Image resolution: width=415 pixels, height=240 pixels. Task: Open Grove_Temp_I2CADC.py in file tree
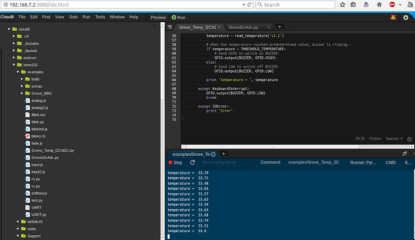[x=53, y=150]
